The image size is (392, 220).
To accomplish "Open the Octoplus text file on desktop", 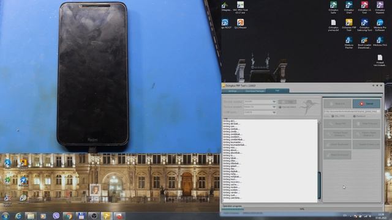I will coord(333,25).
